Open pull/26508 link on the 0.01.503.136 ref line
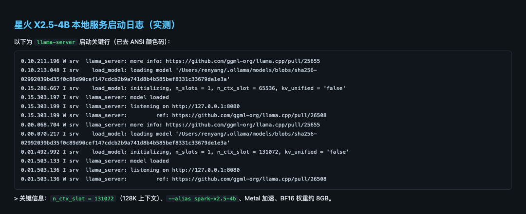The width and height of the screenshot is (526, 214). [x=249, y=179]
